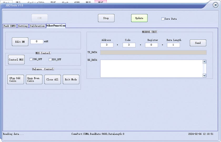Focus the mAH value input field
This screenshot has height=142, width=221.
(37, 41)
